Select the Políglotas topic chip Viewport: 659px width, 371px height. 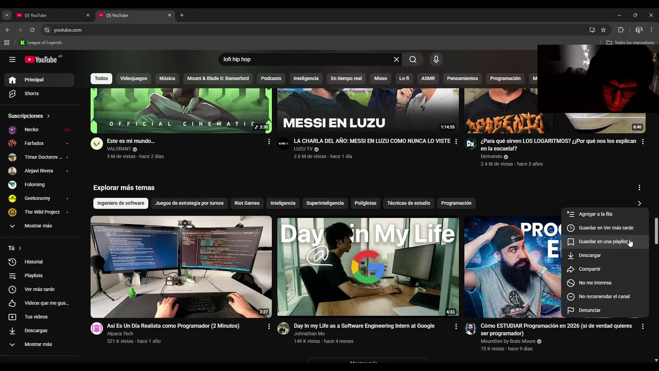(x=366, y=203)
